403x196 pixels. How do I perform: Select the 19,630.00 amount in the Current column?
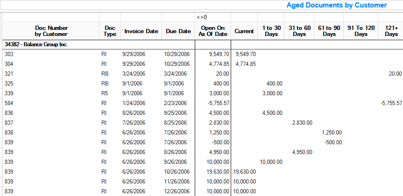pyautogui.click(x=244, y=172)
